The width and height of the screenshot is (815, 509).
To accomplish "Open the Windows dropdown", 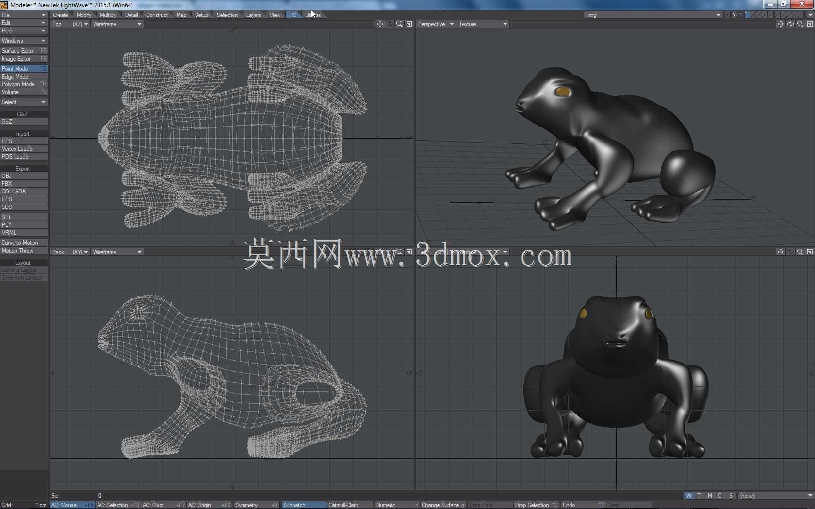I will [24, 41].
